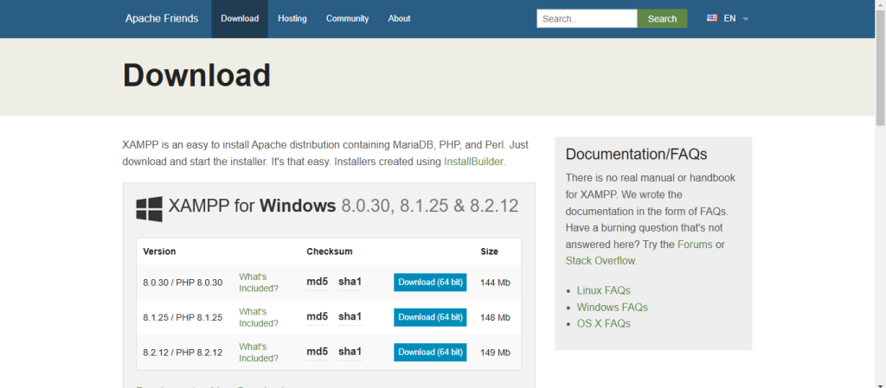Image resolution: width=886 pixels, height=388 pixels.
Task: Visit the Stack Overflow link
Action: 600,260
